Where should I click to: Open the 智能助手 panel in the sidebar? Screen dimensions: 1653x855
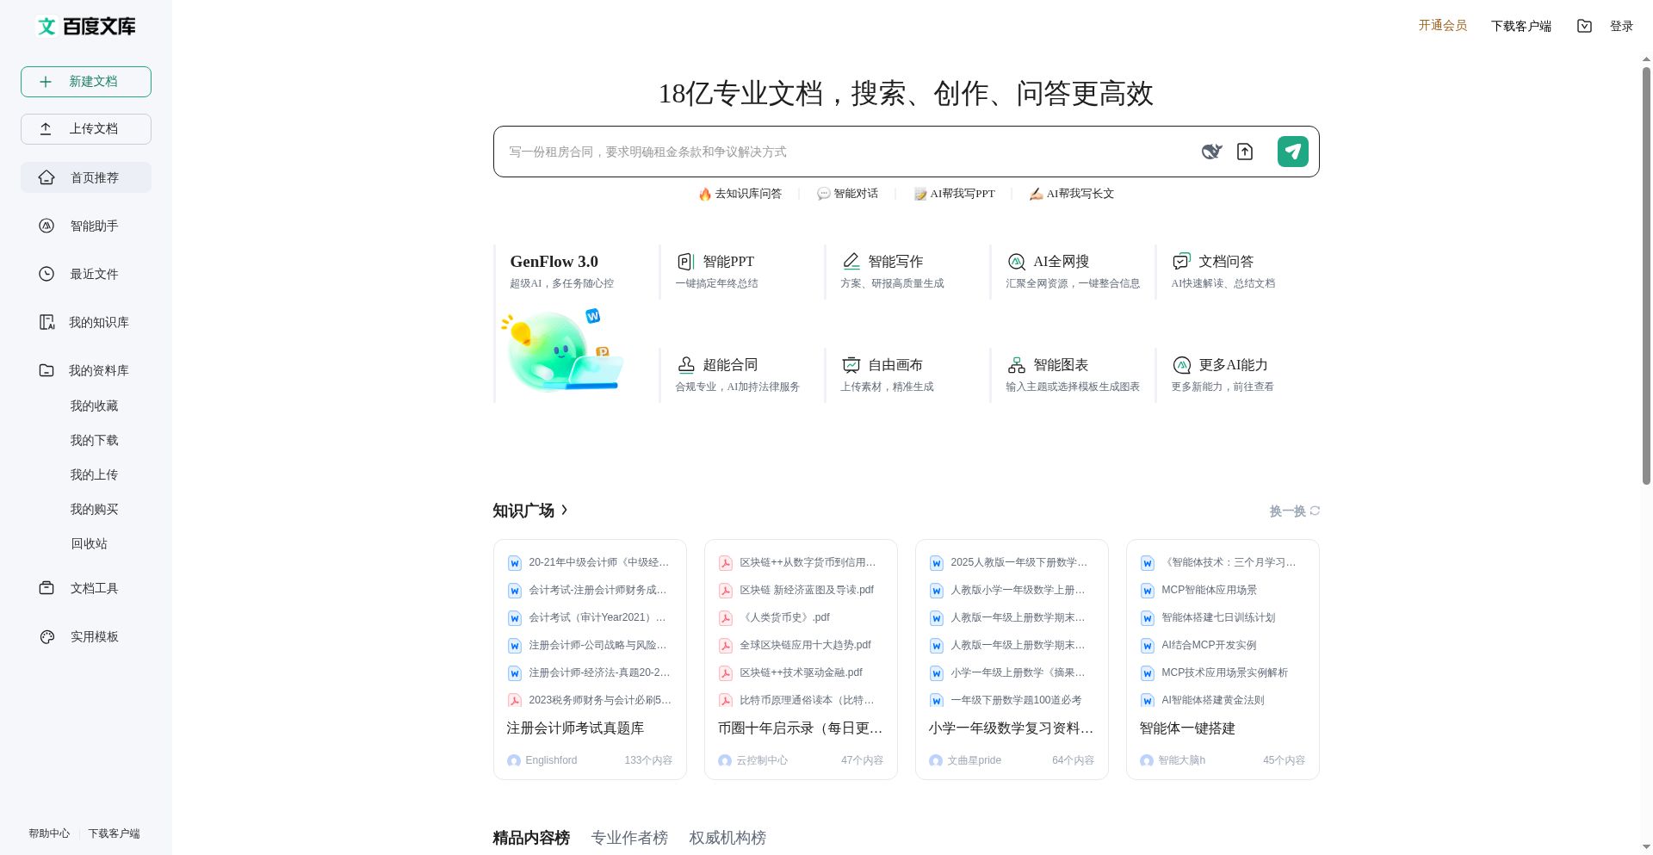[94, 226]
